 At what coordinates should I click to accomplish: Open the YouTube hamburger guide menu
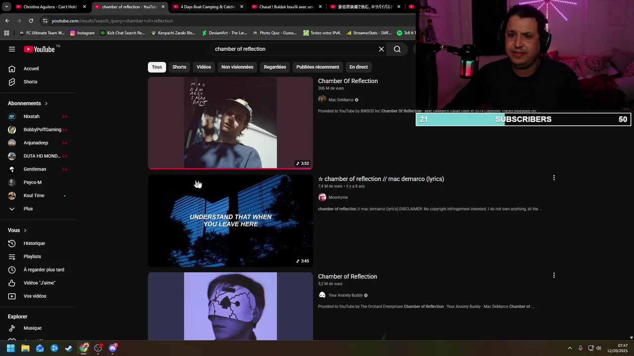[12, 49]
